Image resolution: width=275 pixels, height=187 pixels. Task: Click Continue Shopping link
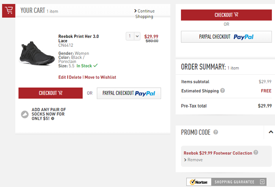click(145, 14)
